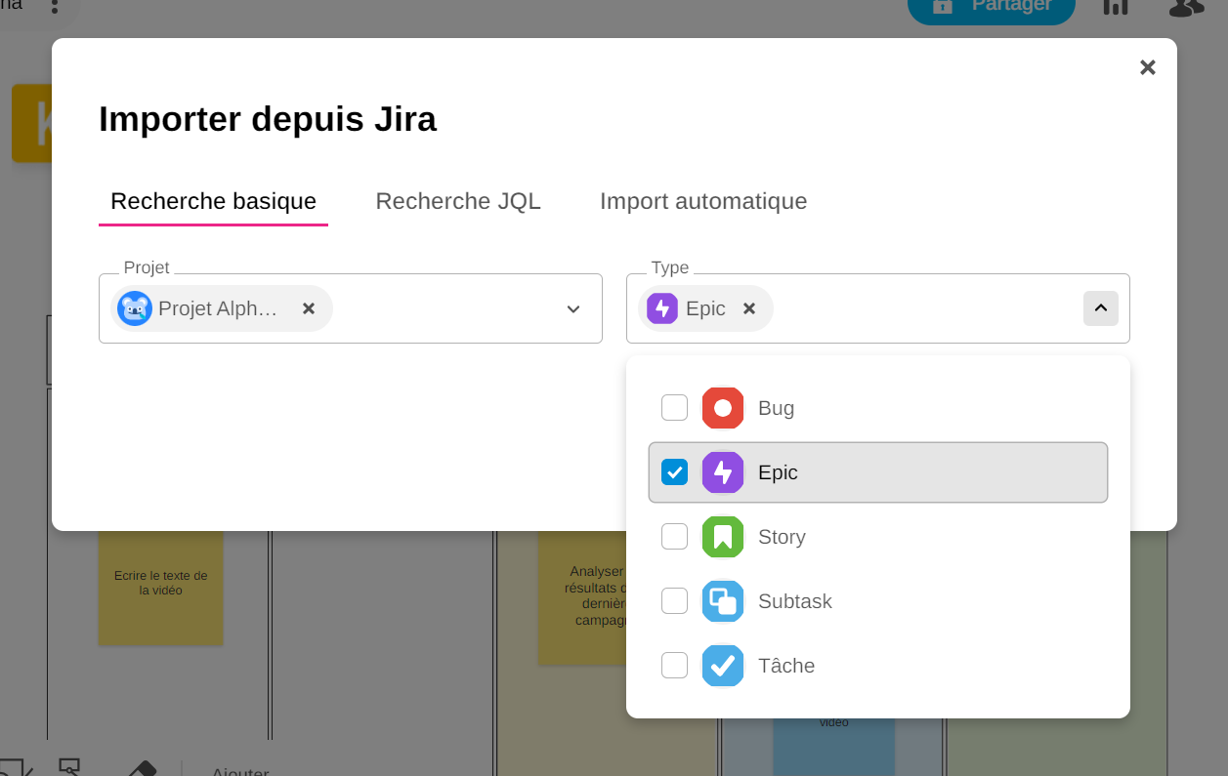Tick the Tâche checkbox
The width and height of the screenshot is (1228, 776).
[x=674, y=666]
